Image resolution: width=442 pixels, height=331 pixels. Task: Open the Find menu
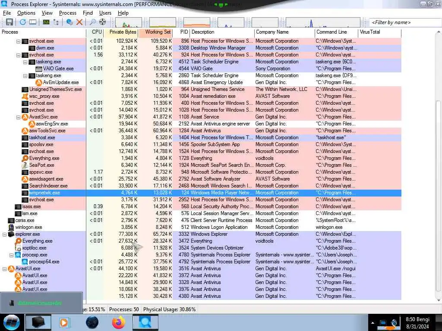[x=88, y=13]
